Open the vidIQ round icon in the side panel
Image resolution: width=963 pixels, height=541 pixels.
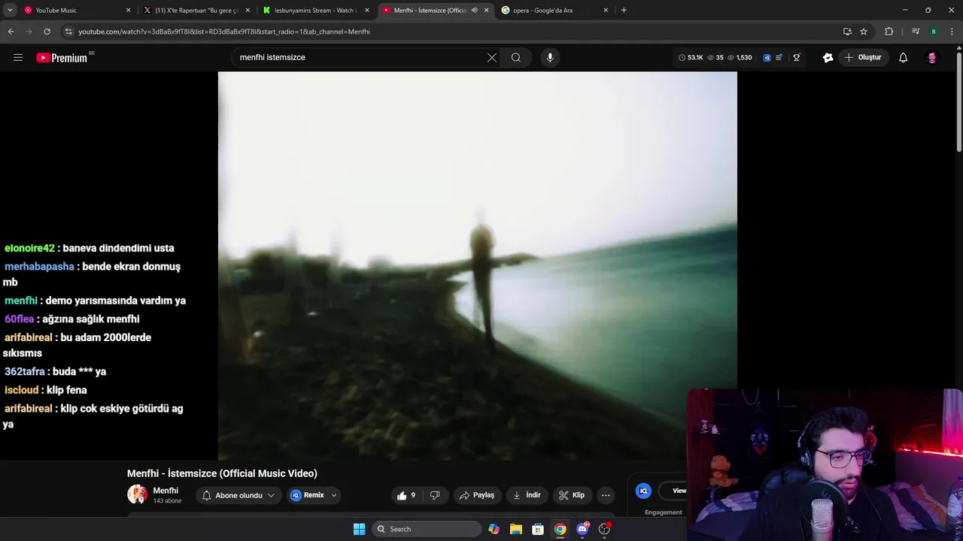643,491
